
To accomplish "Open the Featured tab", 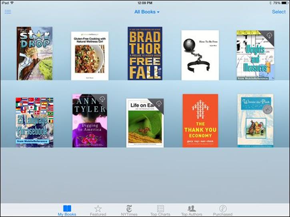I will pos(98,210).
